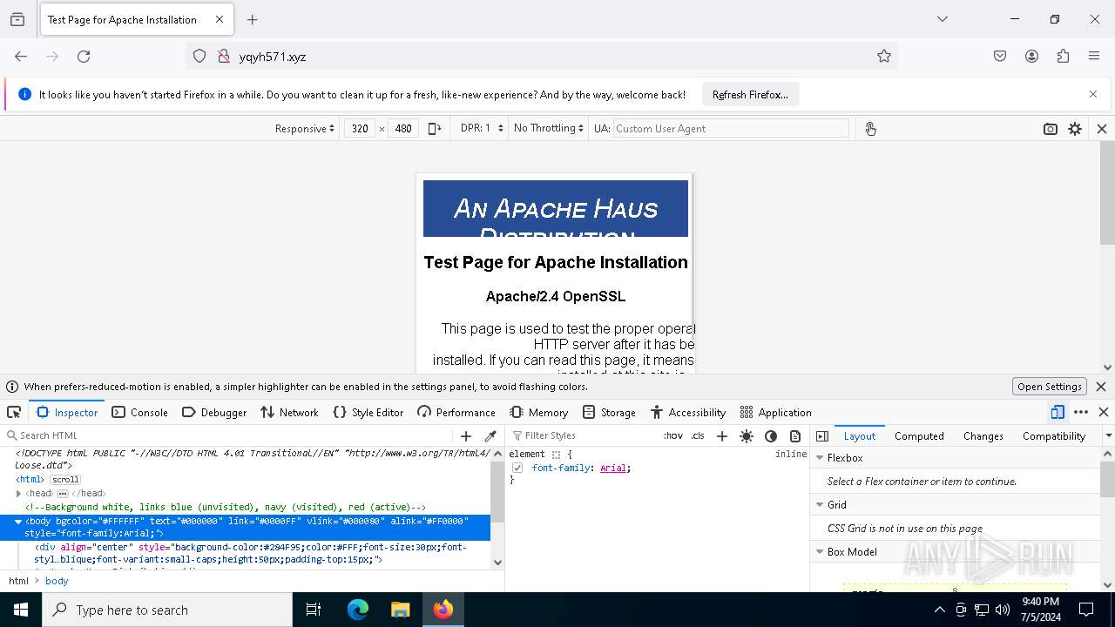
Task: Toggle Responsive Design Mode icon in DevTools
Action: point(1058,412)
